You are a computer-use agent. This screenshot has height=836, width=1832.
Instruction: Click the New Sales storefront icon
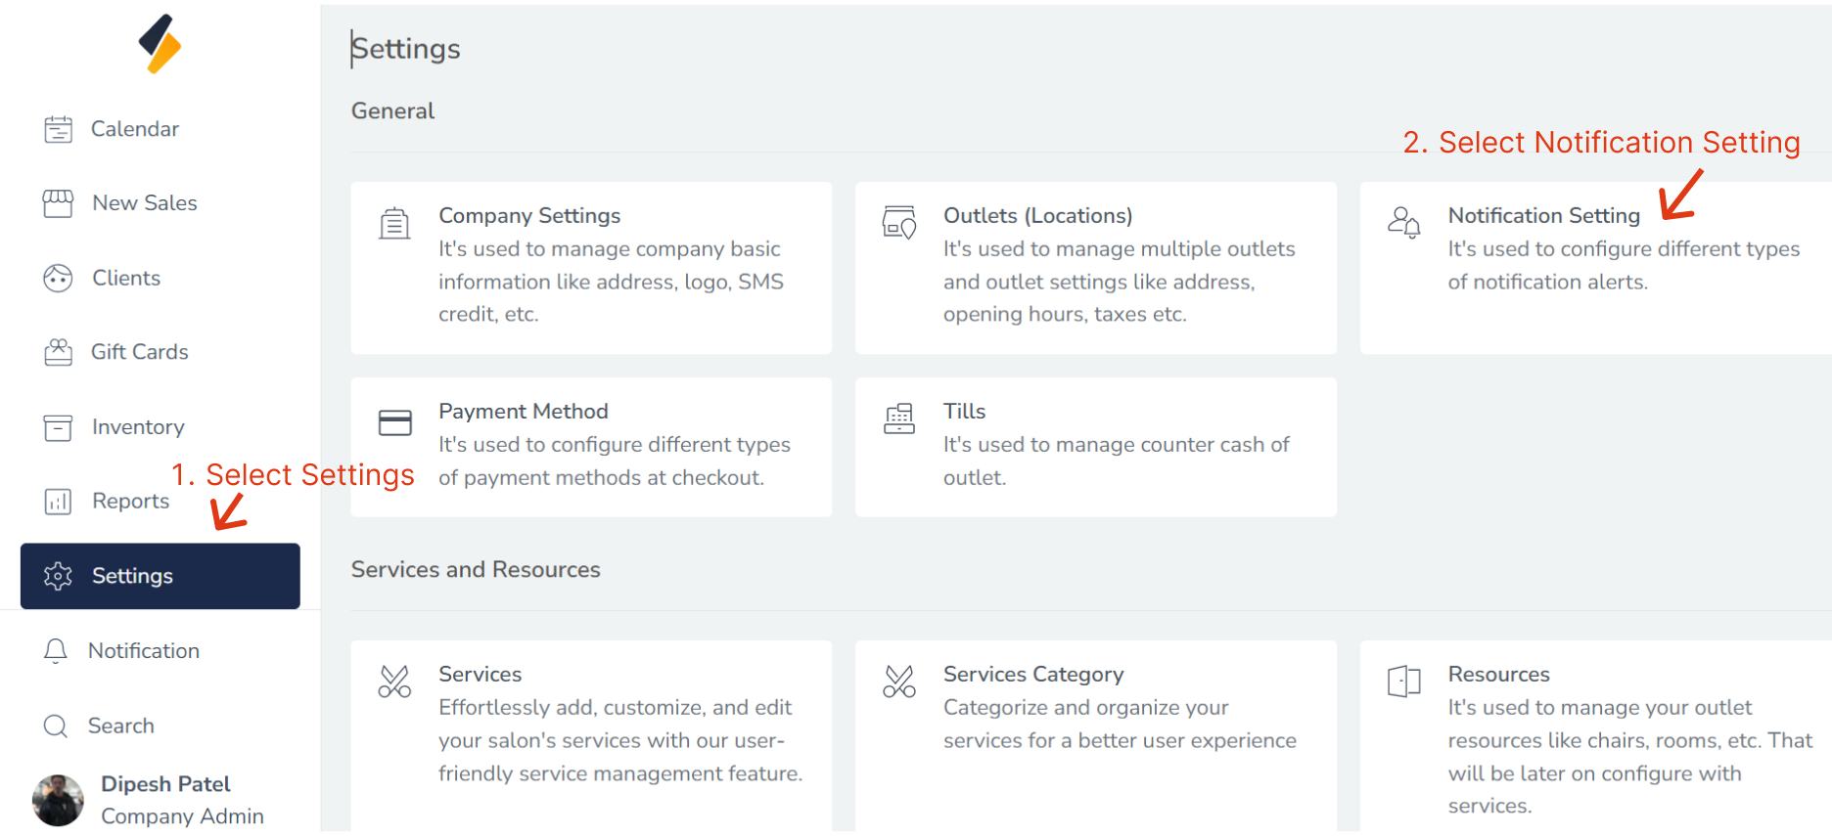pyautogui.click(x=58, y=203)
